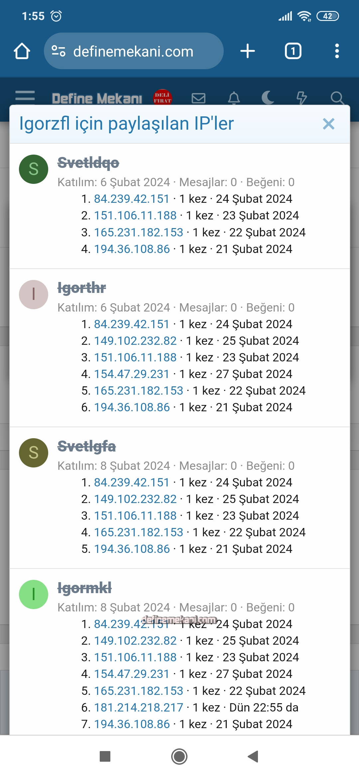Open IP 154.47.29.231 under Igorthr

coord(132,374)
